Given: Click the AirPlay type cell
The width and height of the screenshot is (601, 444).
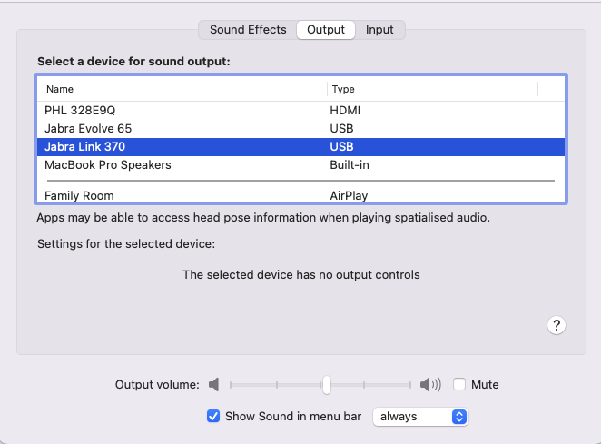Looking at the screenshot, I should (349, 195).
